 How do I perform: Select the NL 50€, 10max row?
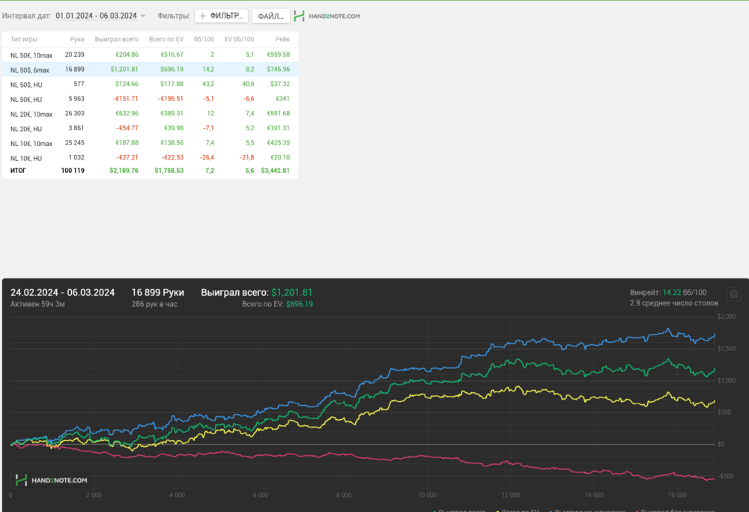point(150,55)
